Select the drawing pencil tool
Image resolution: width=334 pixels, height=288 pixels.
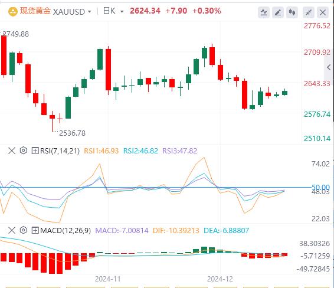pyautogui.click(x=278, y=12)
